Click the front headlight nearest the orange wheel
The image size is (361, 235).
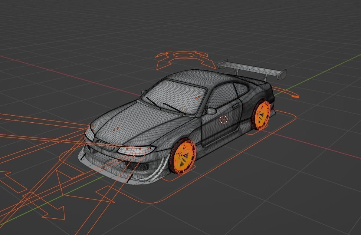pos(136,150)
